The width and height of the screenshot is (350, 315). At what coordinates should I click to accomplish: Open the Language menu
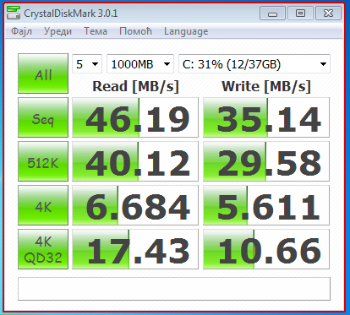[186, 31]
